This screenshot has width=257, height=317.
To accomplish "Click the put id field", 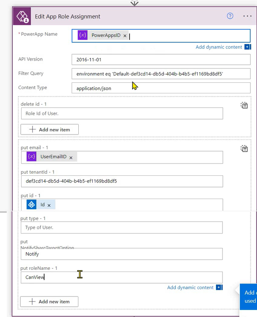I will [122, 205].
